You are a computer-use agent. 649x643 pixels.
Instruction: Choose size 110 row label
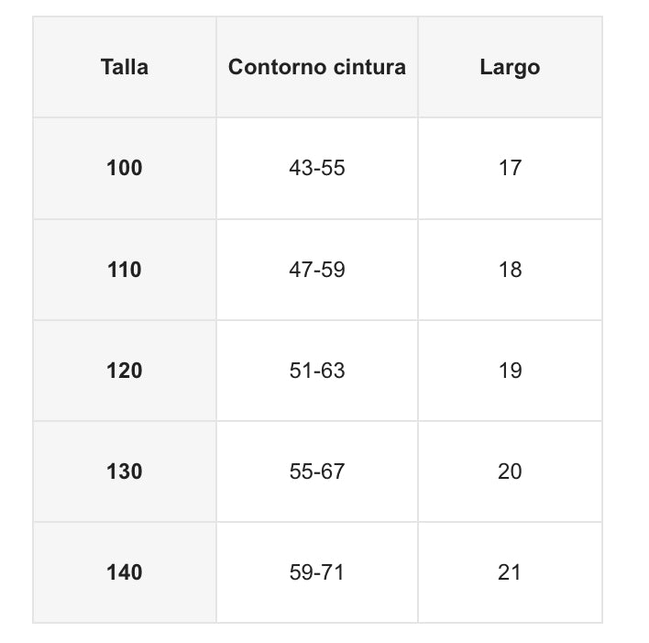pos(125,270)
